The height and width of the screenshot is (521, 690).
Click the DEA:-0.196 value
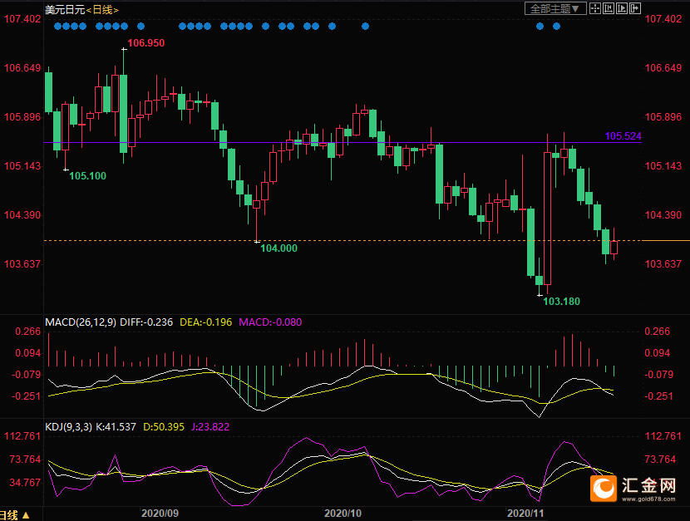pos(206,322)
